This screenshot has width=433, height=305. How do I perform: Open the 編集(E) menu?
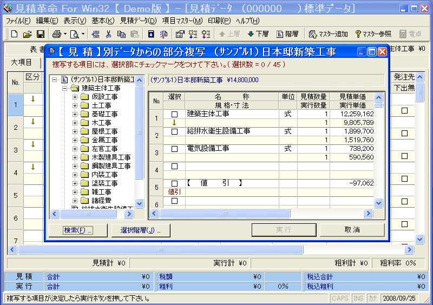47,21
